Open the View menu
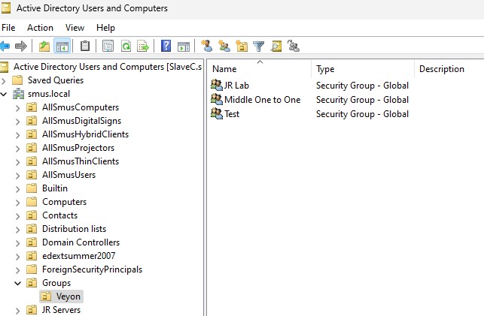Viewport: 484px width, 316px height. (75, 28)
